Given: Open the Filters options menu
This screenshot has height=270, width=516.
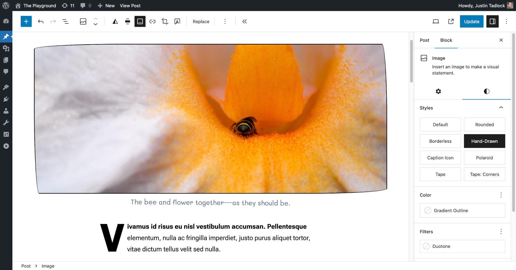Looking at the screenshot, I should click(501, 231).
